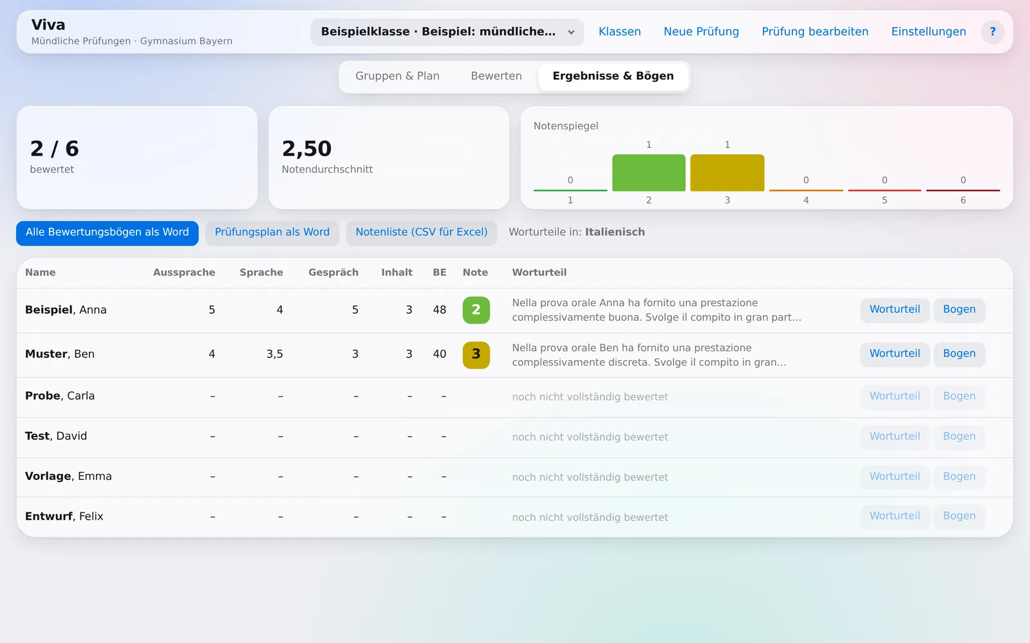Click the yellow grade 3 bar in Notenspiegel

727,172
